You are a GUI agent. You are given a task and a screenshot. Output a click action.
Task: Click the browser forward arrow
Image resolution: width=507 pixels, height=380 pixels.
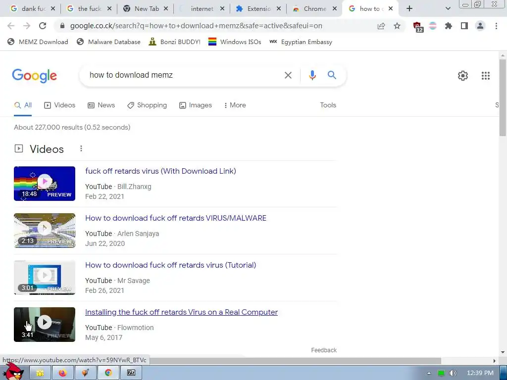(x=27, y=26)
